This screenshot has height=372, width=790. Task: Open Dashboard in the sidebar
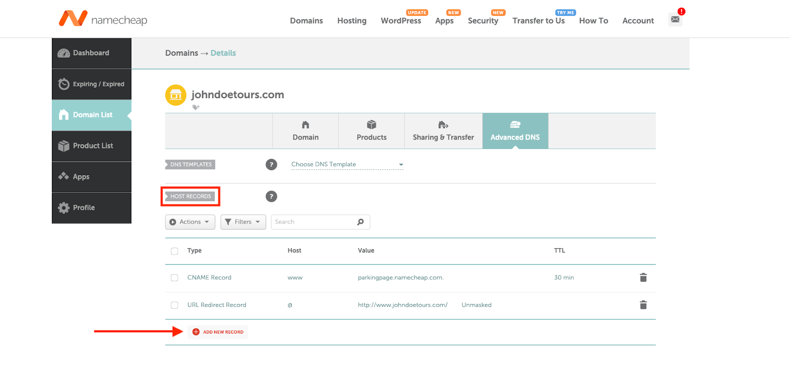[91, 53]
